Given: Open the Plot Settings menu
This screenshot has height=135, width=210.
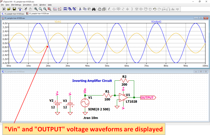Looking at the screenshot, I should click(x=16, y=5).
